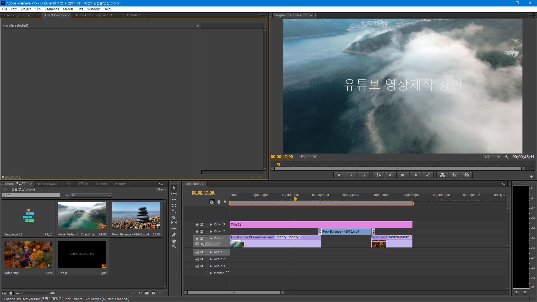The width and height of the screenshot is (537, 302).
Task: Click the Export Frame camera icon
Action: (467, 175)
